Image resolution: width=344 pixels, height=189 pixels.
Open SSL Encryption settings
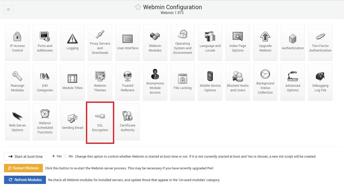pyautogui.click(x=100, y=122)
